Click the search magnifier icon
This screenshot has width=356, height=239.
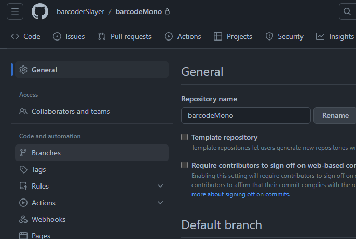point(347,11)
